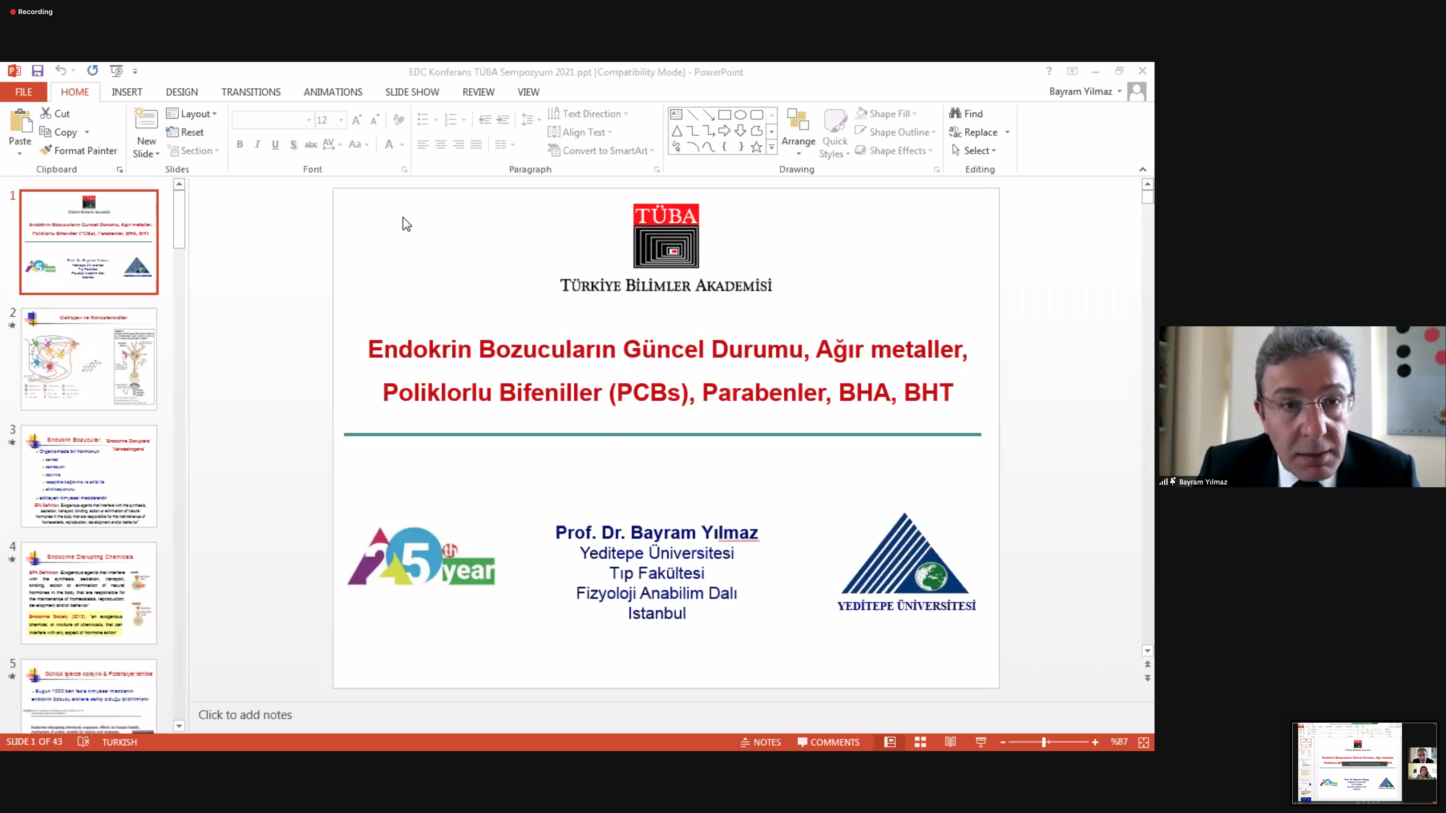Viewport: 1446px width, 813px height.
Task: Switch to Normal view icon
Action: 890,742
